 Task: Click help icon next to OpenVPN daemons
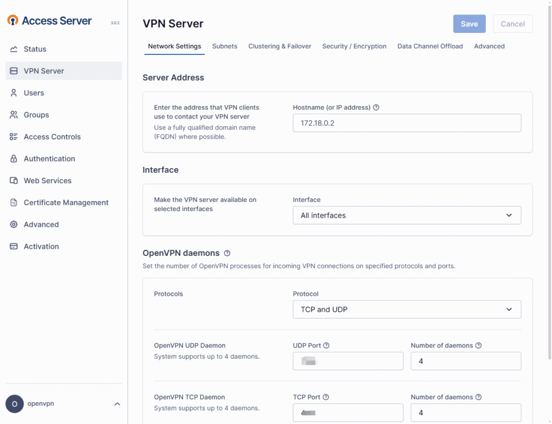[227, 253]
